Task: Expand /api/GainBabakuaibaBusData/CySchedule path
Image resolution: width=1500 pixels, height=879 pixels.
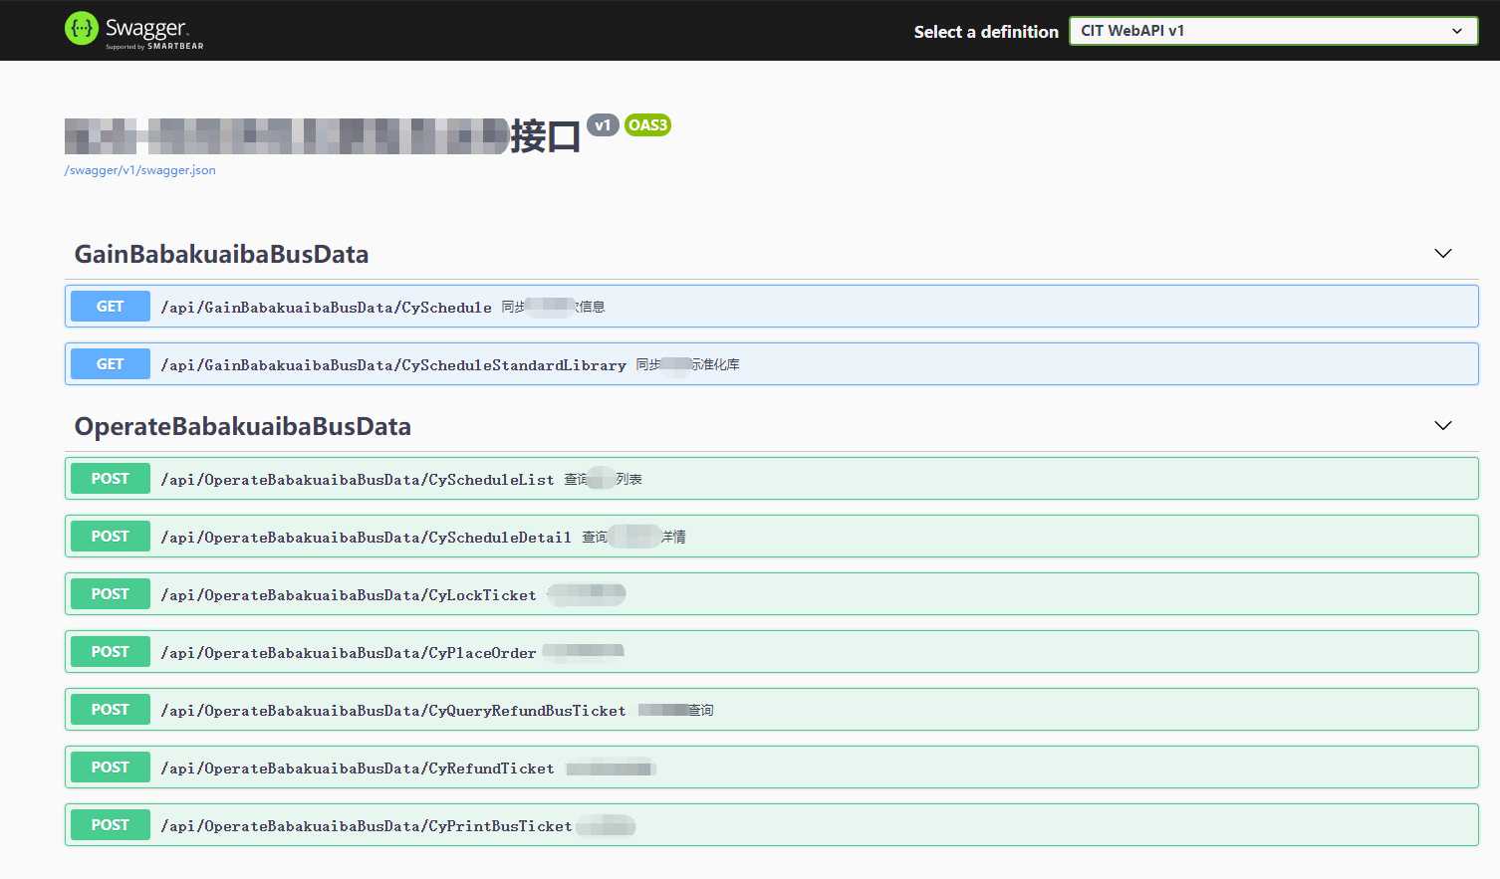Action: point(326,308)
